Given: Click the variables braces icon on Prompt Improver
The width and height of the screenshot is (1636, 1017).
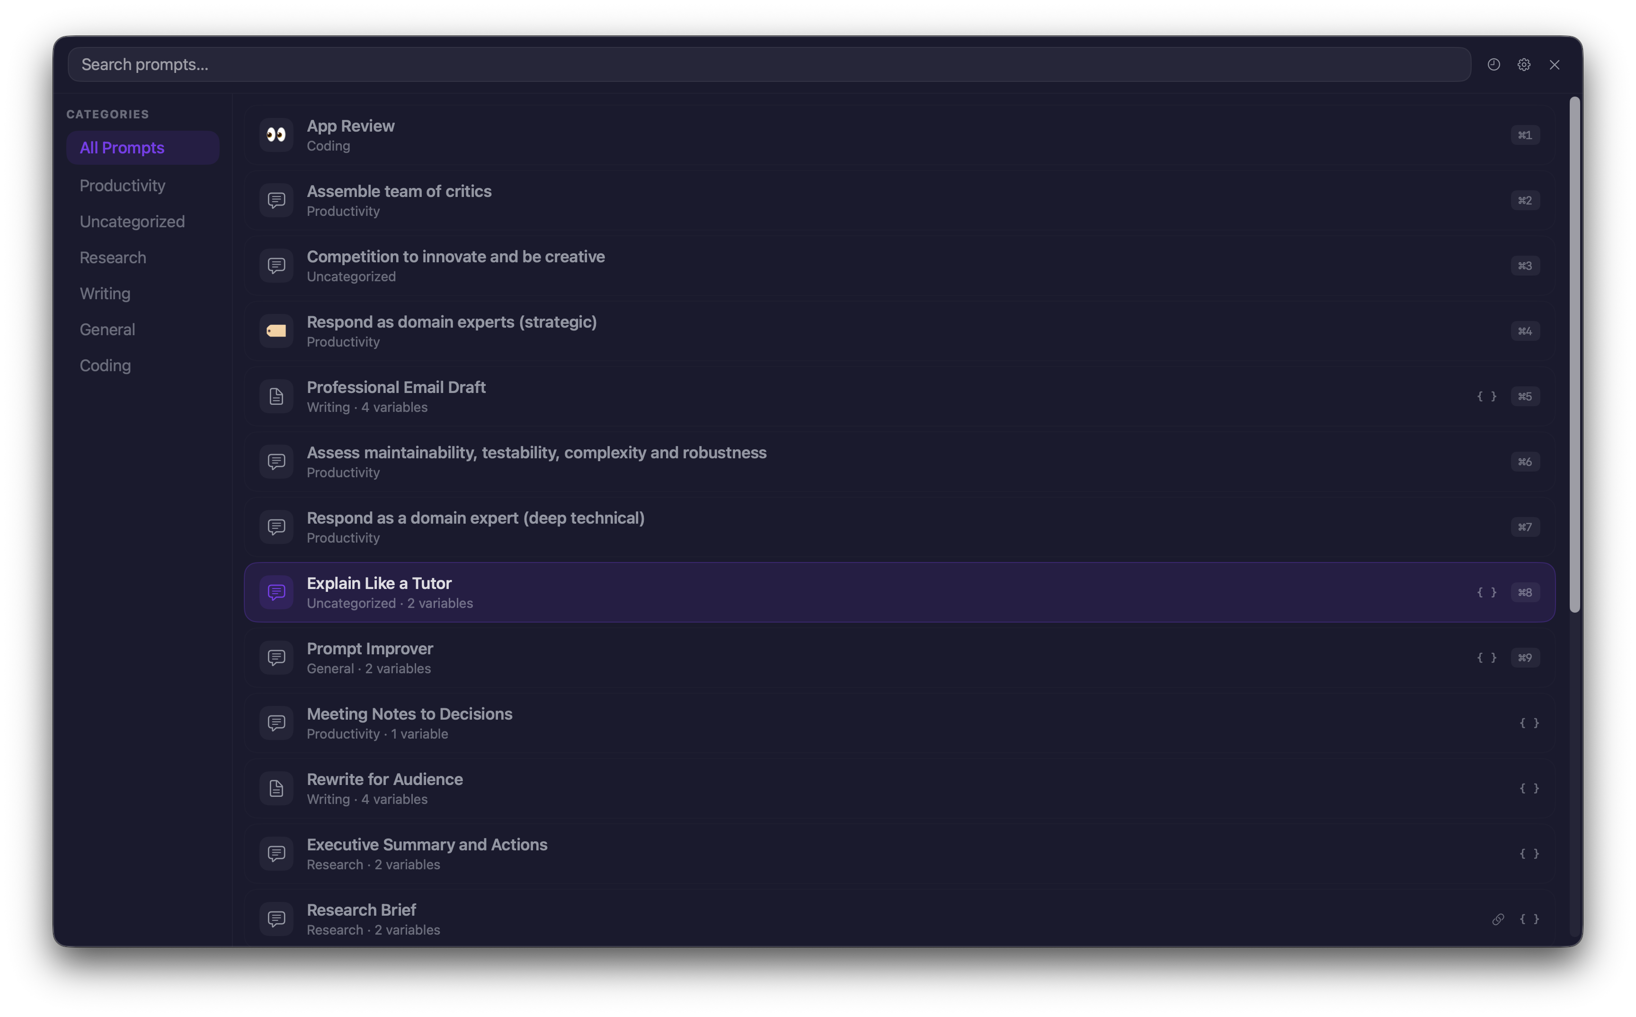Looking at the screenshot, I should pyautogui.click(x=1486, y=658).
